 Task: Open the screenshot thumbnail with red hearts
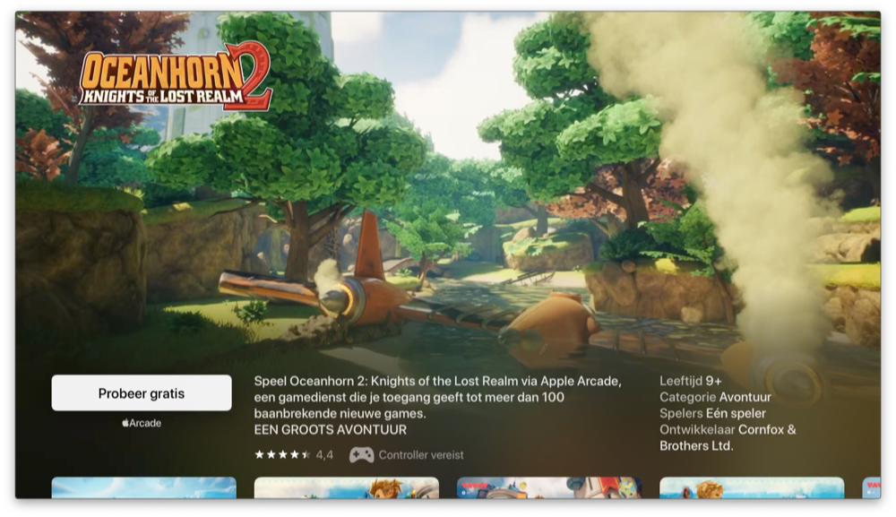pos(549,487)
